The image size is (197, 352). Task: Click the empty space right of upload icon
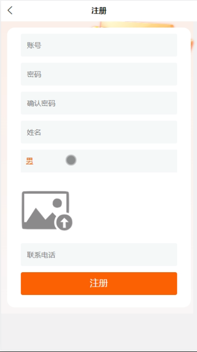click(125, 211)
